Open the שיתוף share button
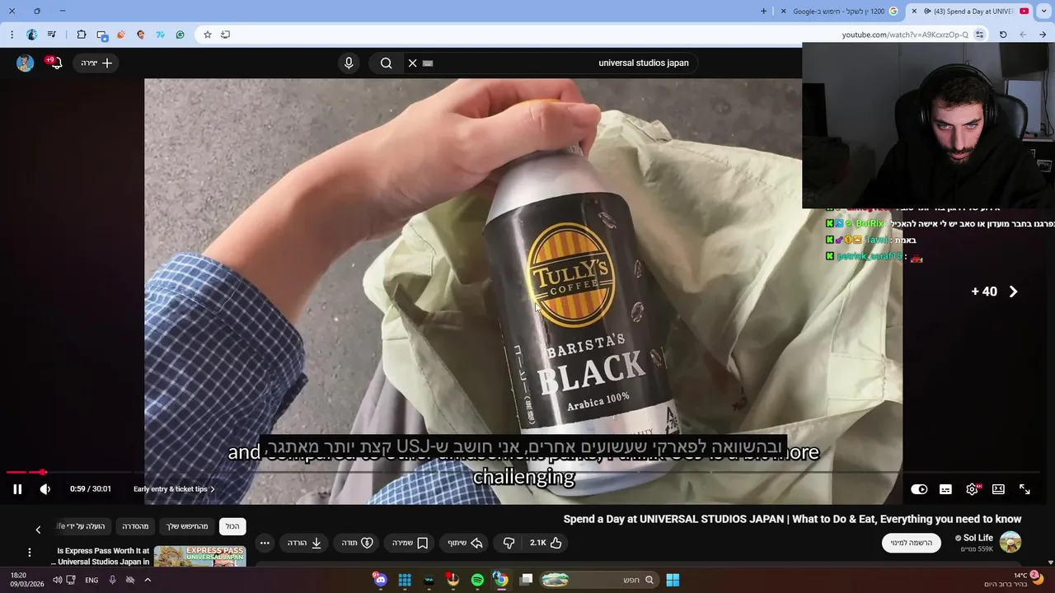 pos(465,543)
